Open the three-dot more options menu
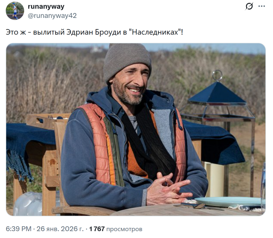273x238 pixels. [x=261, y=6]
